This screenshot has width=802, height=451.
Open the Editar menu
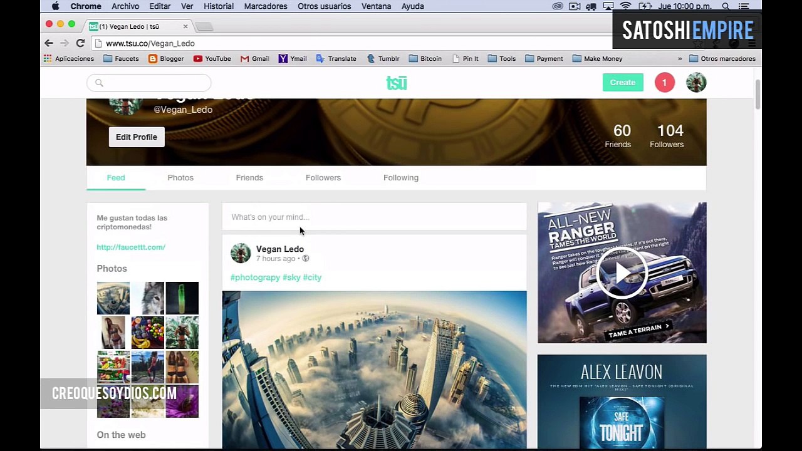[x=160, y=6]
